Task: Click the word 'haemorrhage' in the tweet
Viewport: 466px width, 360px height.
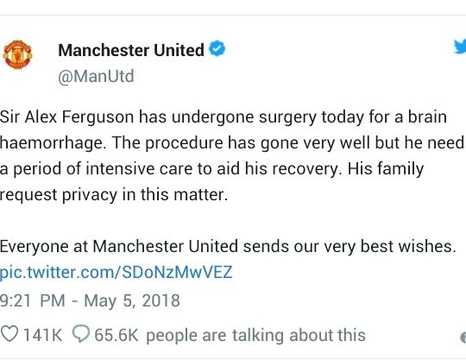Action: [x=53, y=143]
